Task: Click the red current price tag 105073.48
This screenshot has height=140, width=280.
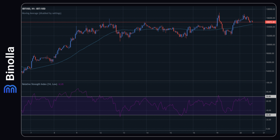Action: coord(271,22)
